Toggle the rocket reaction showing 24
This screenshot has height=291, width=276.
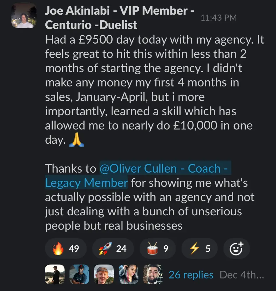coord(113,249)
